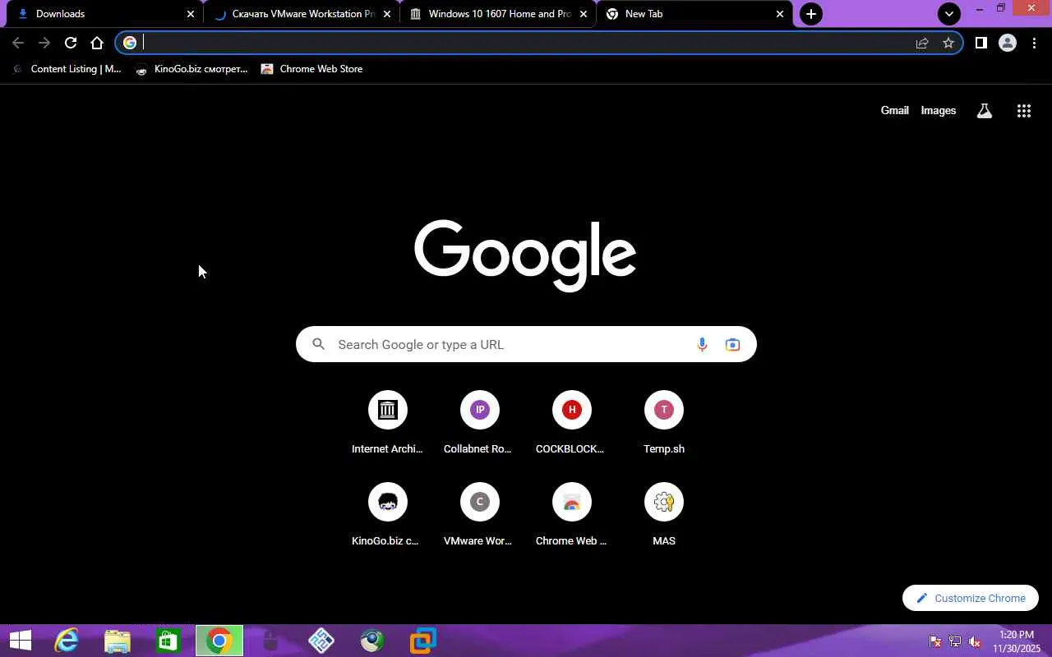Open the KinoGo.biz shortcut tile
The height and width of the screenshot is (657, 1052).
click(387, 515)
